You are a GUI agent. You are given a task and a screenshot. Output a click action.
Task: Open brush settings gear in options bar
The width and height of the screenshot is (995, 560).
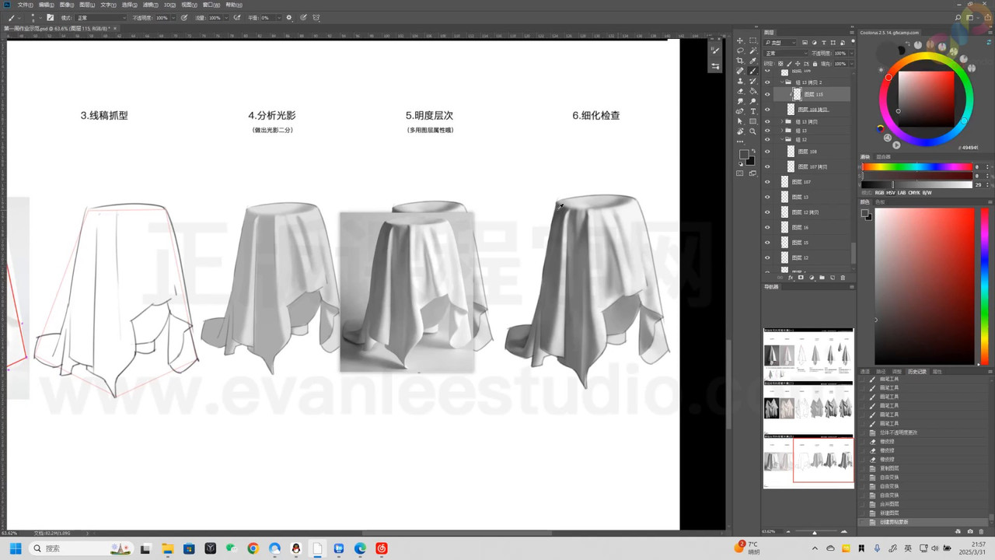pos(289,17)
